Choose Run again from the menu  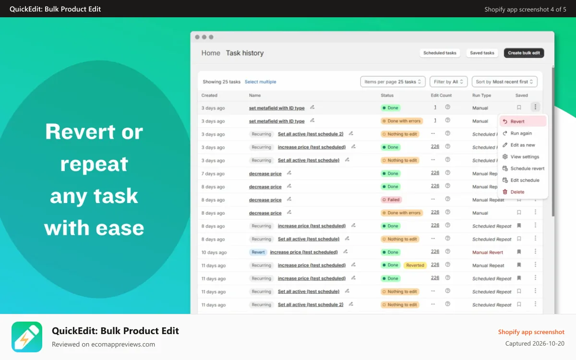pyautogui.click(x=523, y=133)
